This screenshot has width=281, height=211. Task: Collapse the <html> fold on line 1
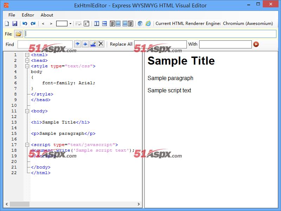pyautogui.click(x=27, y=55)
